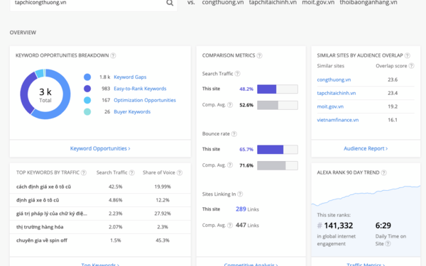Open the Keyword Gaps link
The height and width of the screenshot is (266, 426).
(130, 77)
